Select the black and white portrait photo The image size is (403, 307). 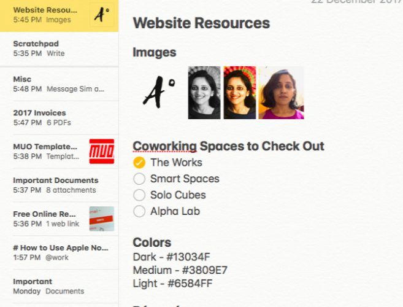pyautogui.click(x=204, y=93)
